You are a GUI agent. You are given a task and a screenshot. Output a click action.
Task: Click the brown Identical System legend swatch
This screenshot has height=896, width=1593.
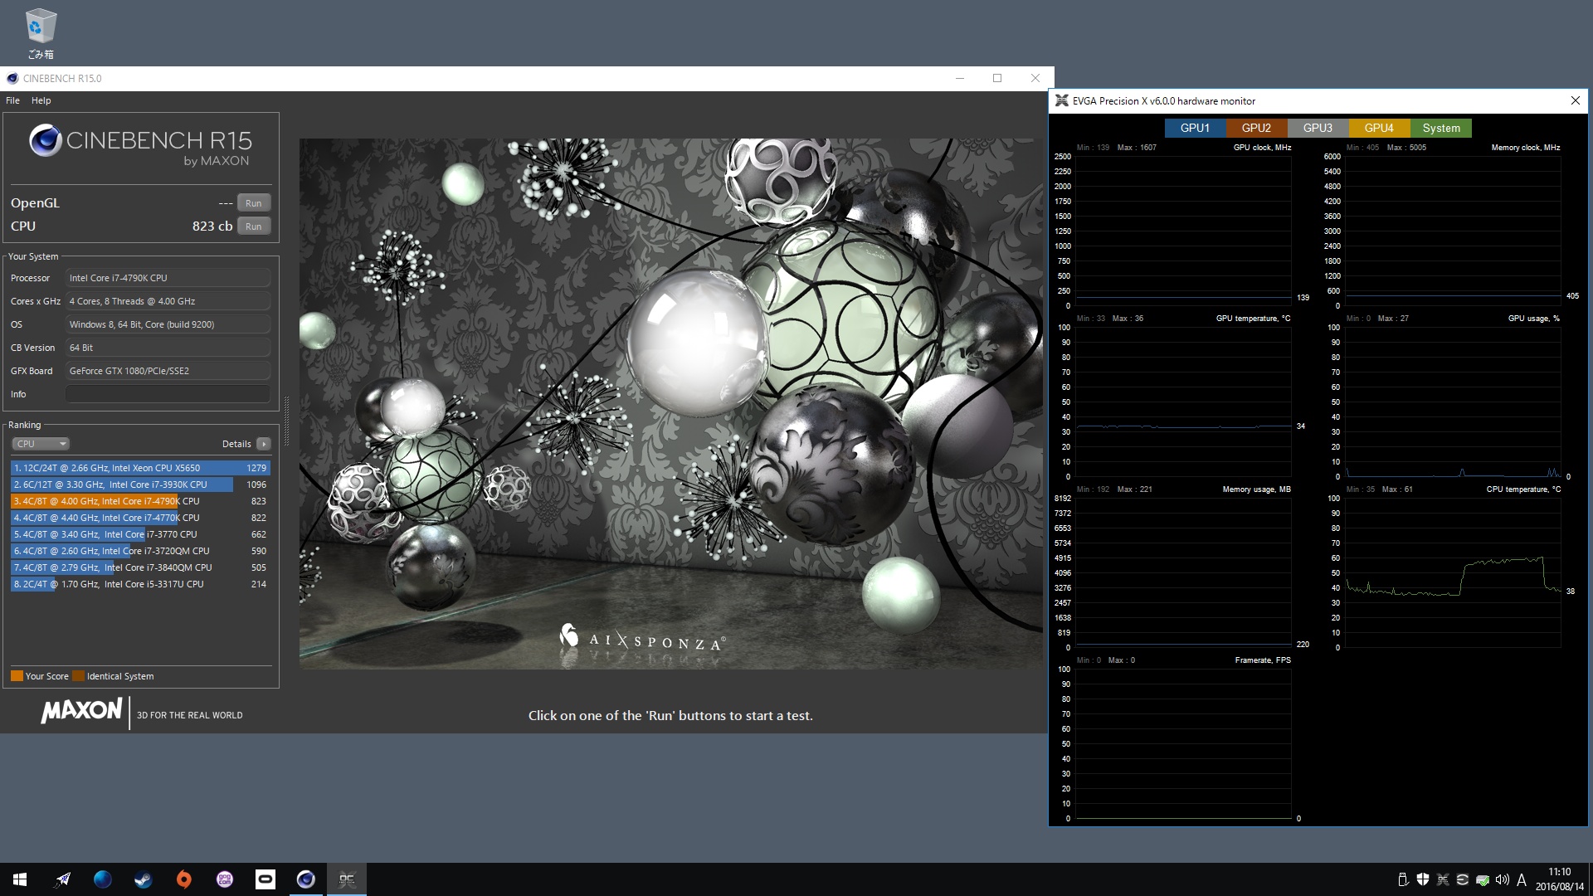pos(79,675)
